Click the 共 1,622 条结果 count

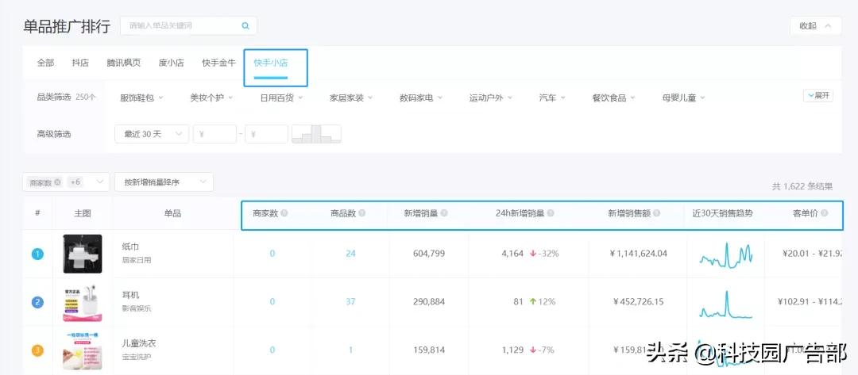tap(802, 186)
